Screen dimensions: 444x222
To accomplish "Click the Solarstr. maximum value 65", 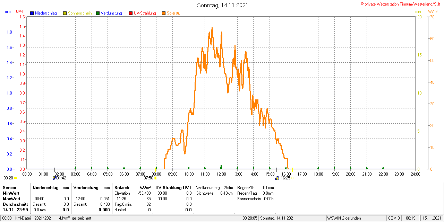I will point(148,199).
